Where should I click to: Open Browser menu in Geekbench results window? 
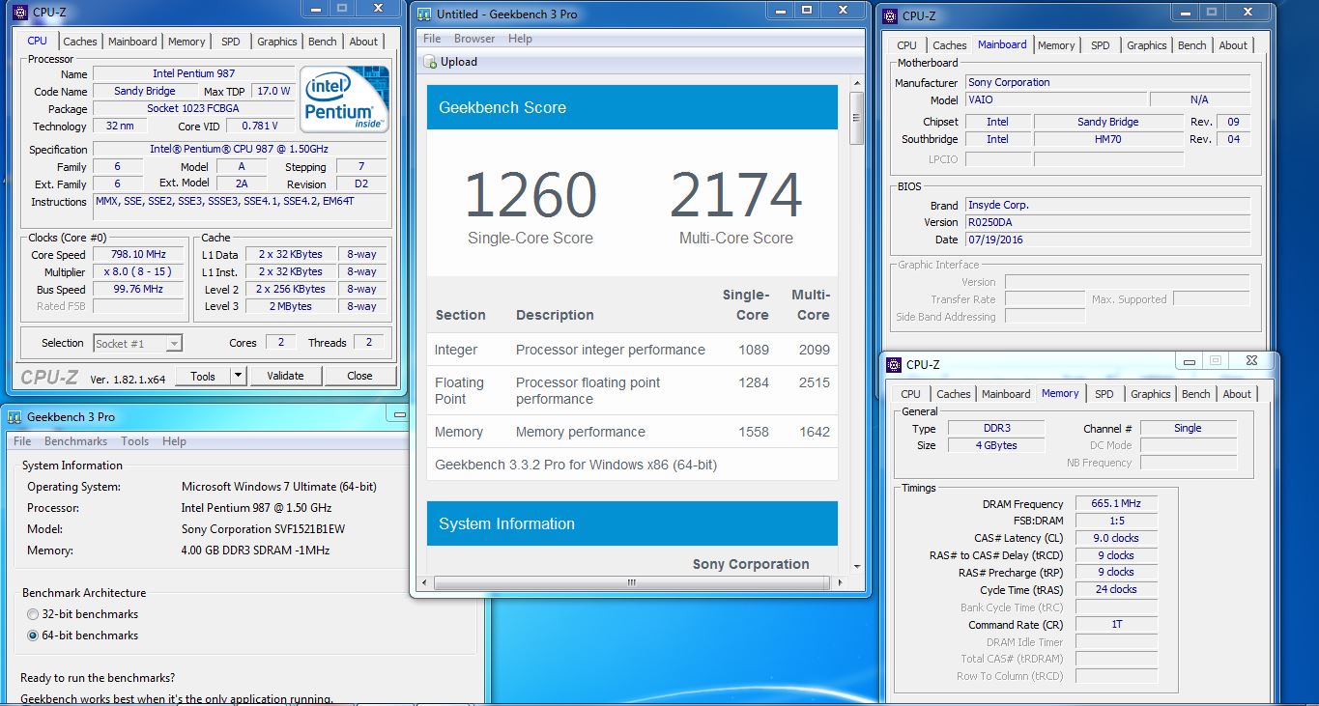pos(474,39)
